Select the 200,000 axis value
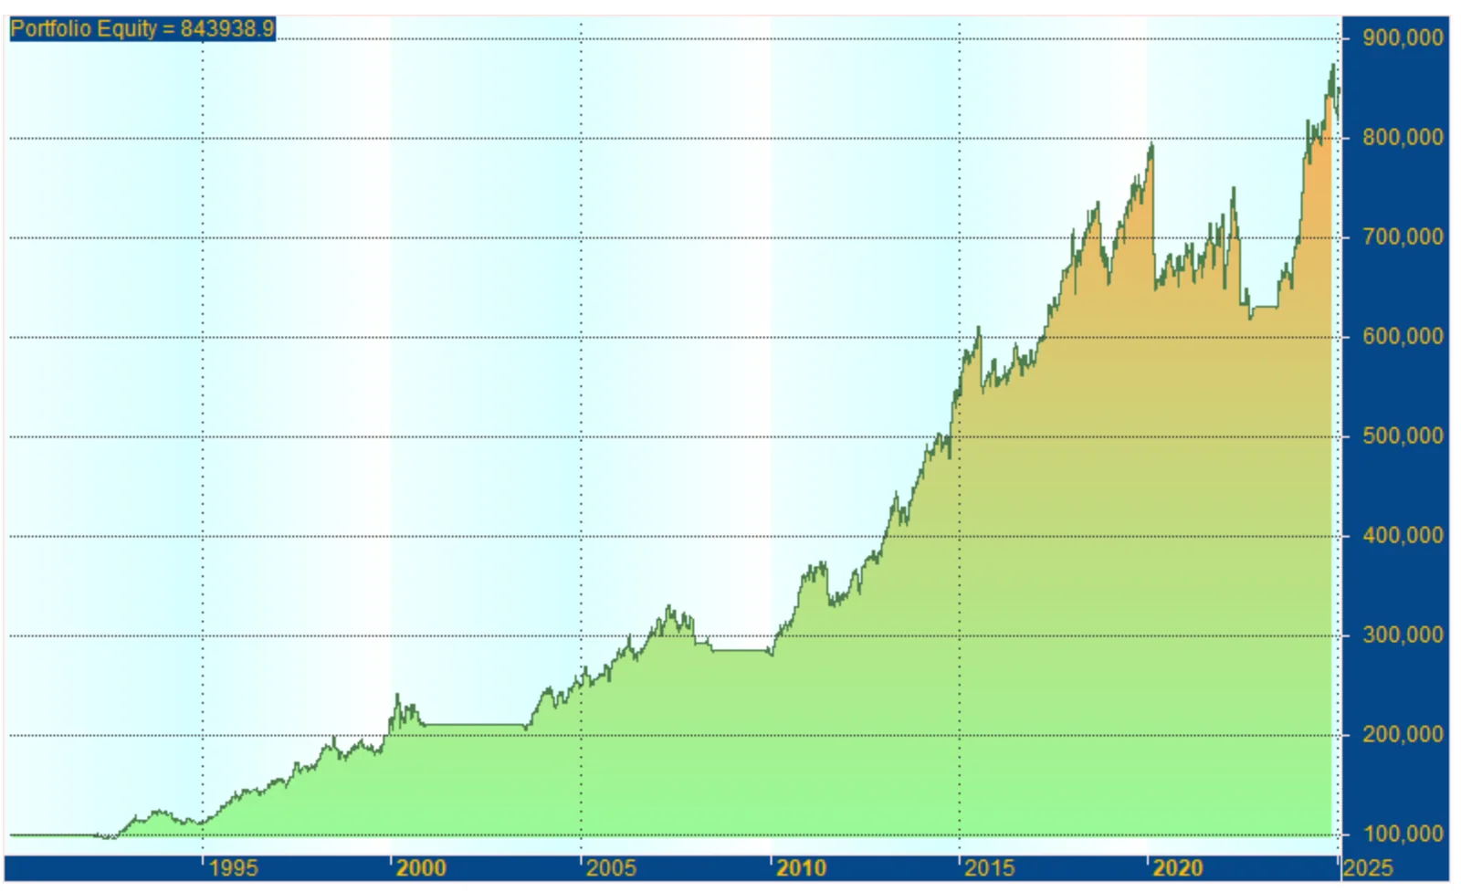The height and width of the screenshot is (892, 1461). tap(1403, 734)
